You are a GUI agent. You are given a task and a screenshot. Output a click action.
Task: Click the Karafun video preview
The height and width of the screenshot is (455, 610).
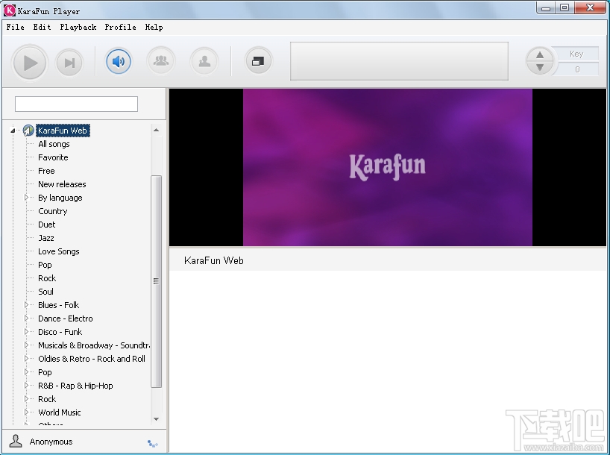387,167
